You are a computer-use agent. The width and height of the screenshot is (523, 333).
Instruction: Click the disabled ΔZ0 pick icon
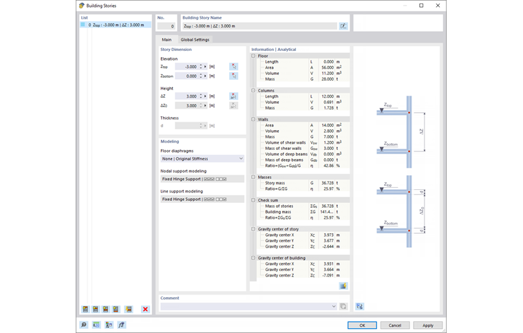pyautogui.click(x=234, y=105)
